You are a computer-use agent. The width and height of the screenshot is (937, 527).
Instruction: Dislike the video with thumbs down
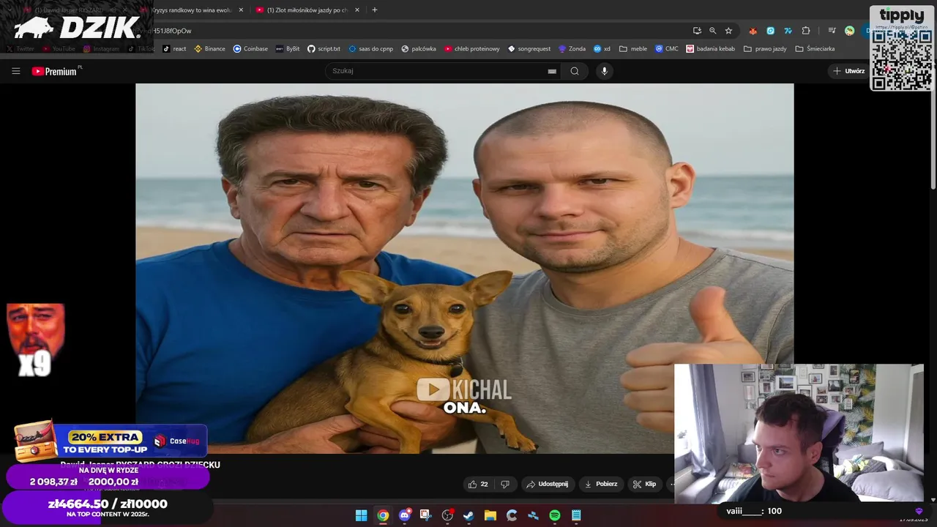pyautogui.click(x=505, y=484)
